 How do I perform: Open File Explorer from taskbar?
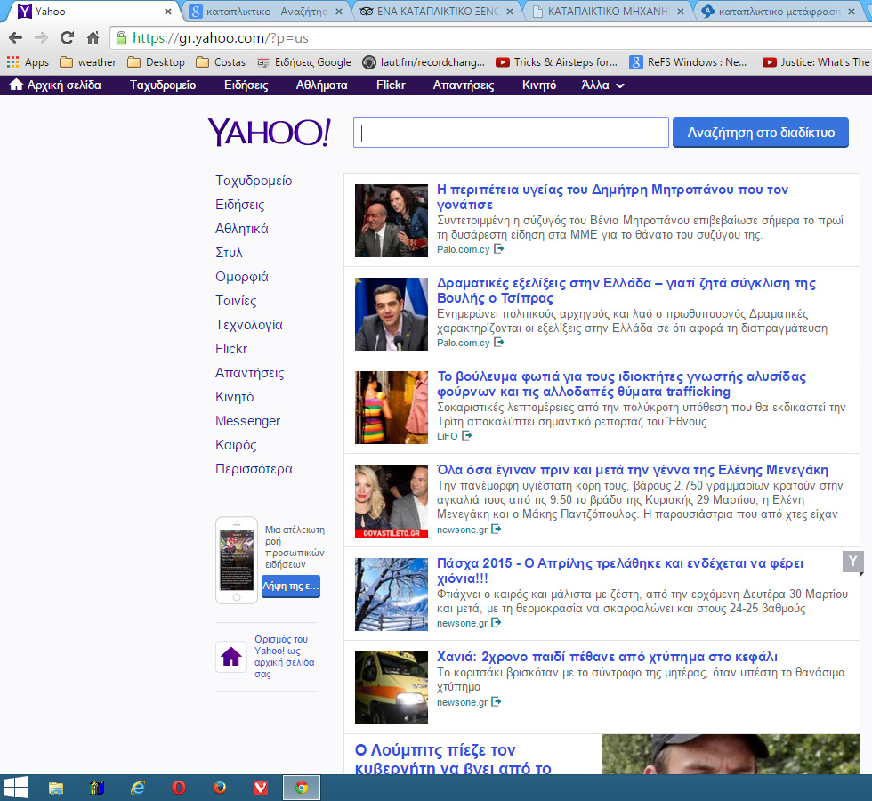55,788
